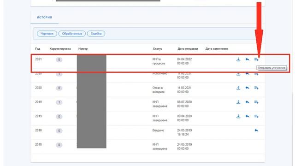Click the date 08.07.2020 00:00:00
This screenshot has height=166, width=295.
184,104
